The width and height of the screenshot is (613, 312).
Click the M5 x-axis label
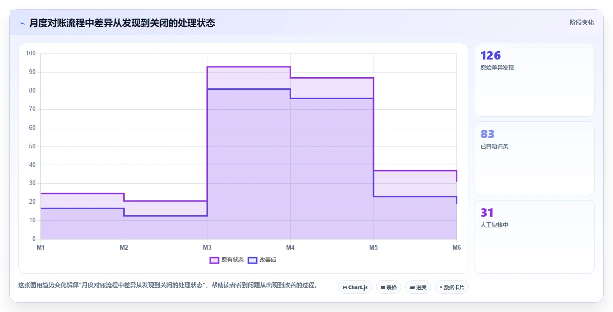coord(373,248)
